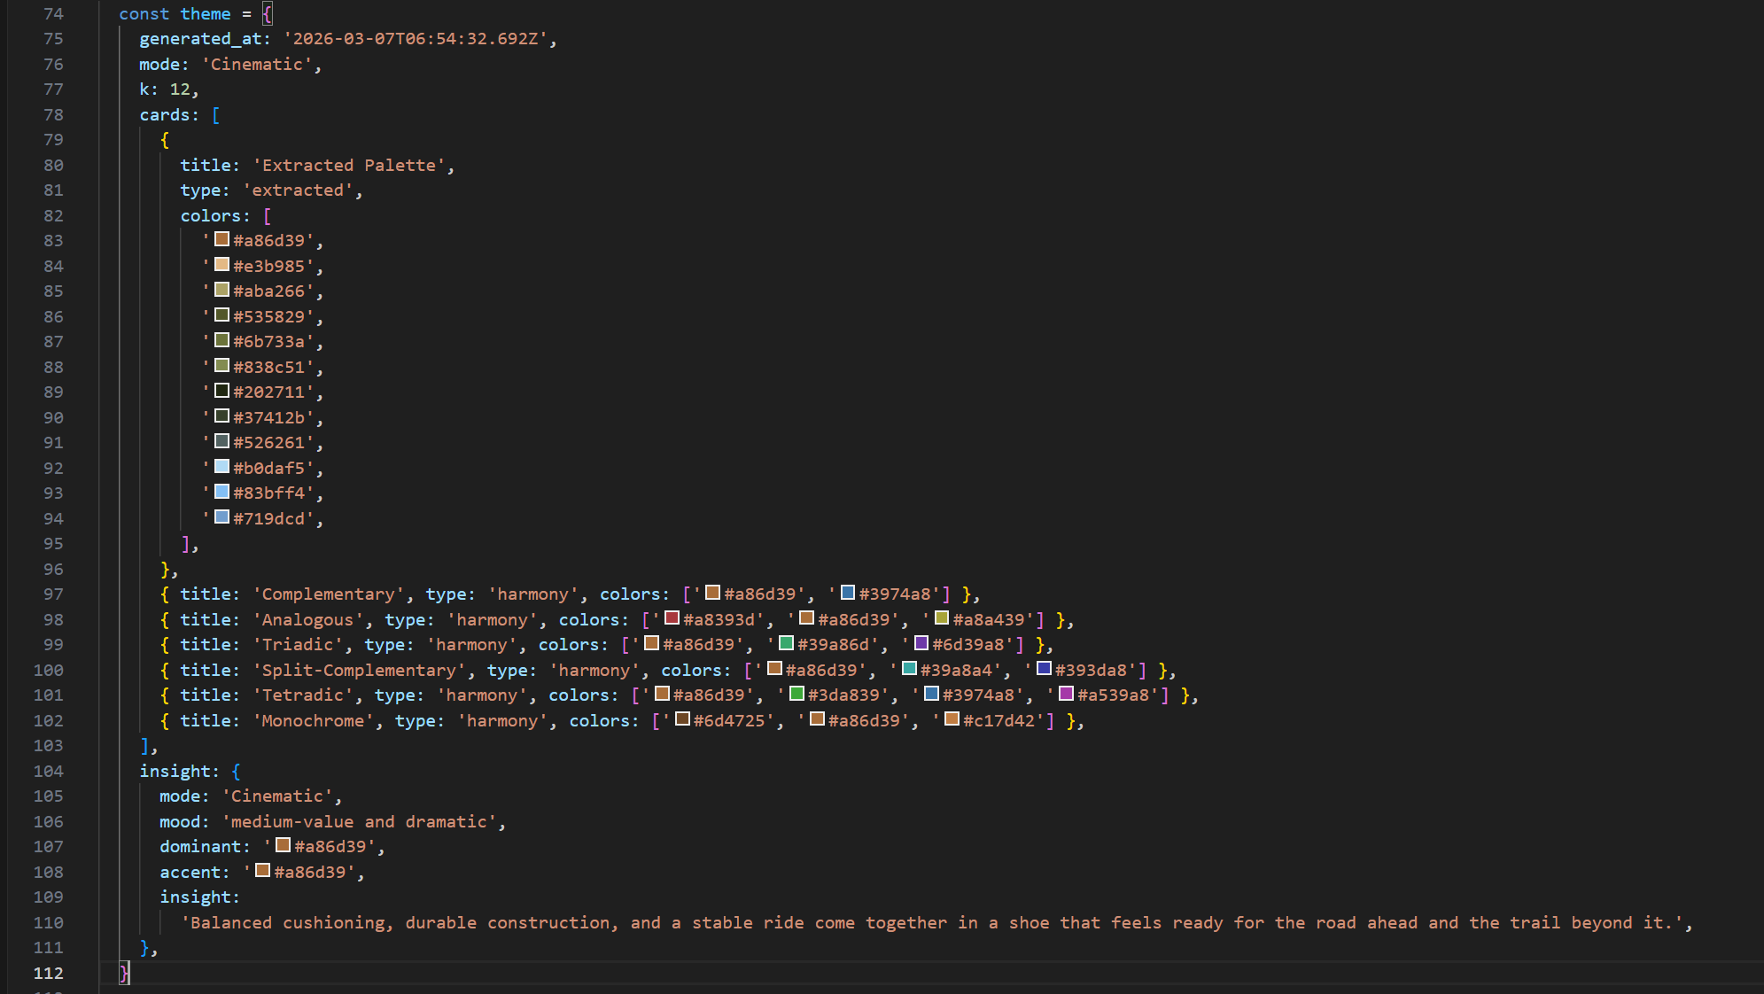The height and width of the screenshot is (994, 1764).
Task: Click the 'theme' variable name
Action: [x=206, y=13]
